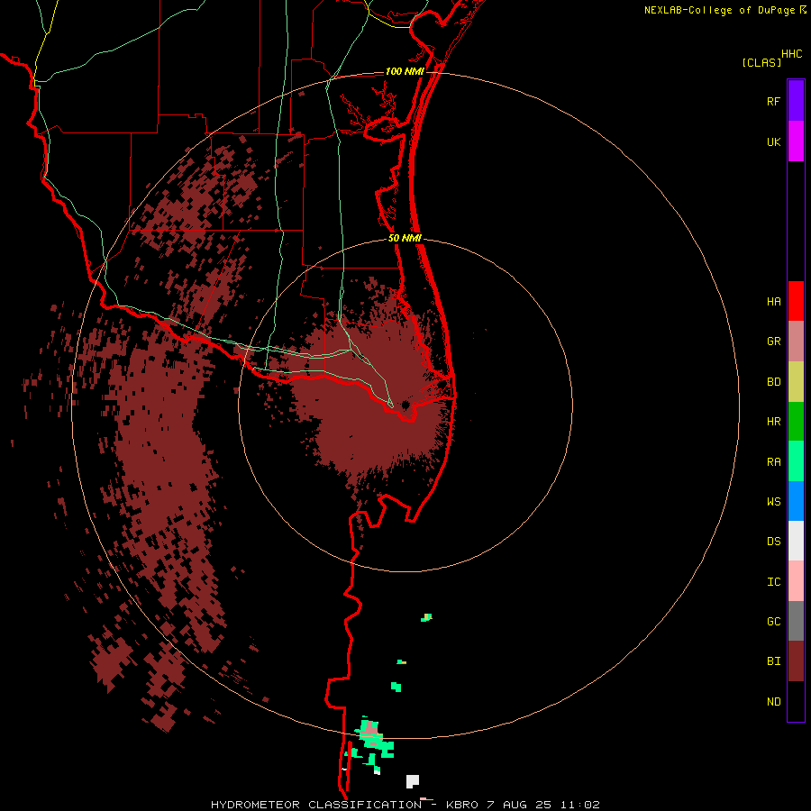Click the UK magenta legend swatch

pyautogui.click(x=796, y=141)
